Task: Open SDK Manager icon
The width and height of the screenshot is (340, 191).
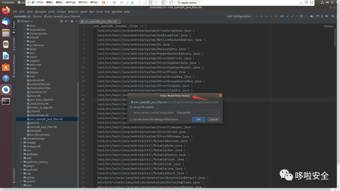Action: [327, 16]
